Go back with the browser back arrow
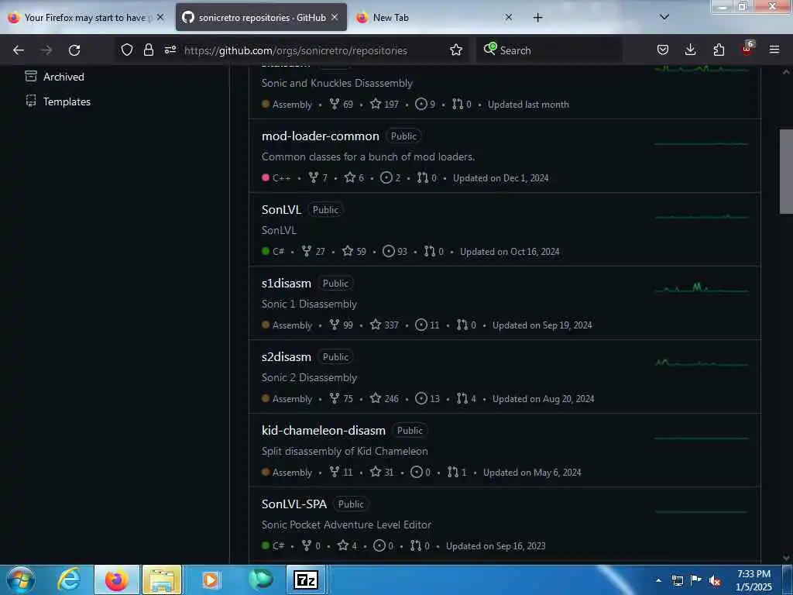 pos(19,50)
